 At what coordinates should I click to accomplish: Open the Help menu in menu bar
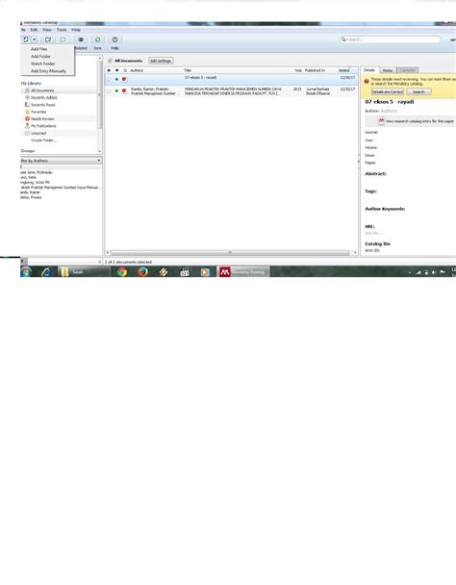point(76,30)
